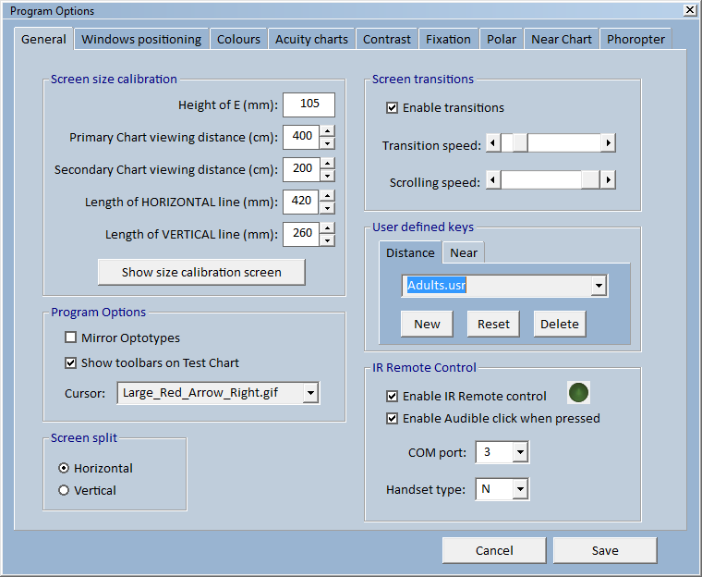The image size is (702, 577).
Task: Increase HORIZONTAL line length with up arrow
Action: 328,195
